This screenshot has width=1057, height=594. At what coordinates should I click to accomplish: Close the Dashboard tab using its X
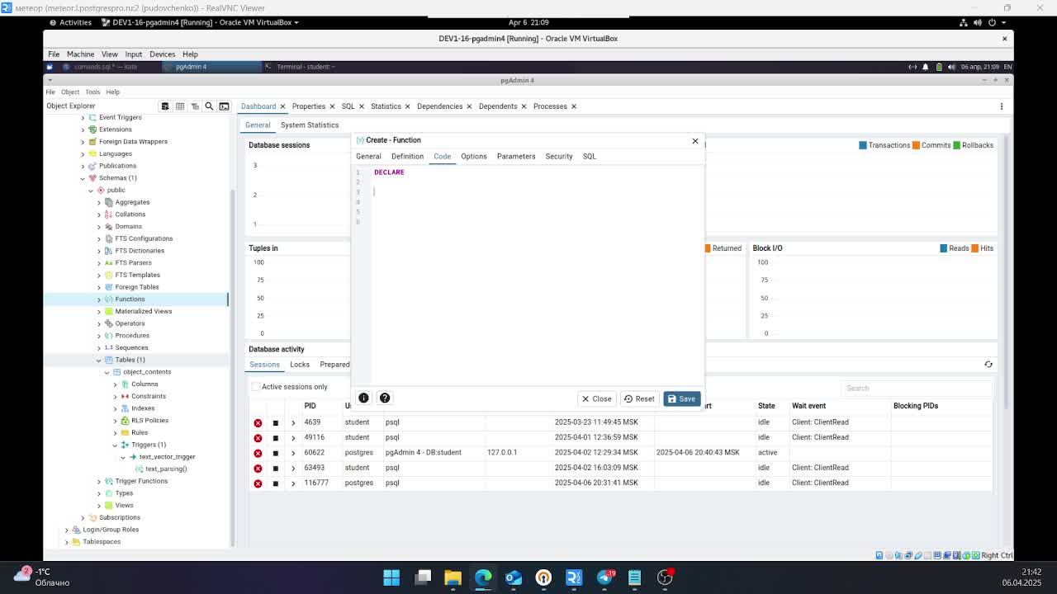point(282,106)
